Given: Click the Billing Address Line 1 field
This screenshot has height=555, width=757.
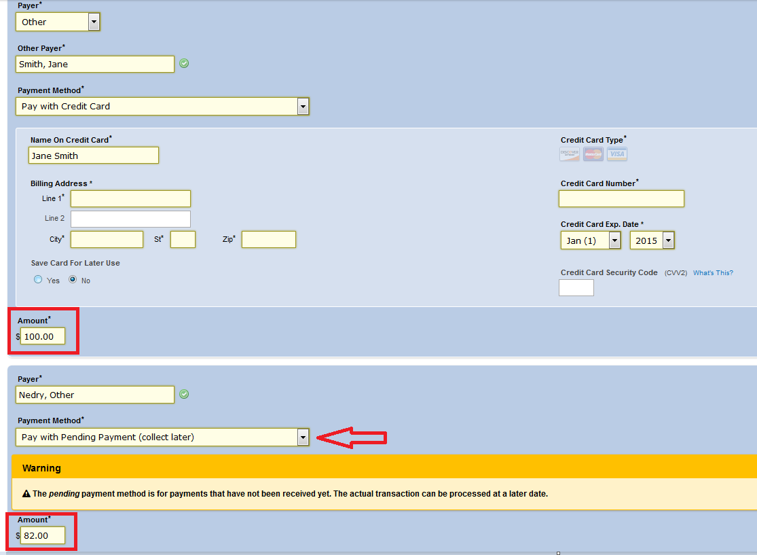Looking at the screenshot, I should point(130,198).
